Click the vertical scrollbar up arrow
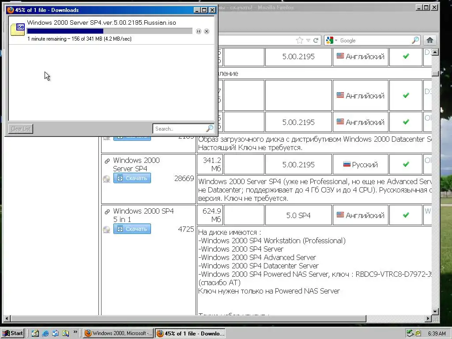Screen dimensions: 452x339 [x=435, y=52]
